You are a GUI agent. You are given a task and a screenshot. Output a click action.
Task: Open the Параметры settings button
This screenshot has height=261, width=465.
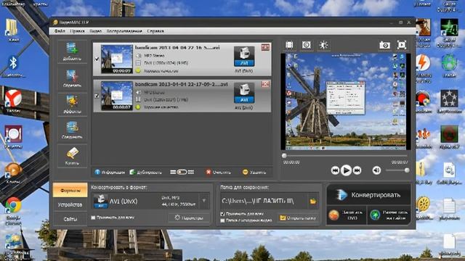[189, 217]
